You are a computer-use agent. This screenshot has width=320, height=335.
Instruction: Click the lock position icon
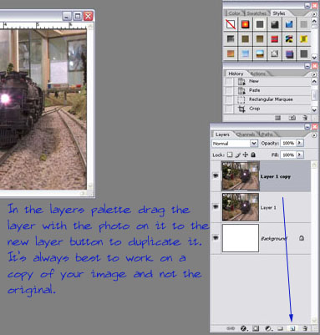pyautogui.click(x=246, y=155)
